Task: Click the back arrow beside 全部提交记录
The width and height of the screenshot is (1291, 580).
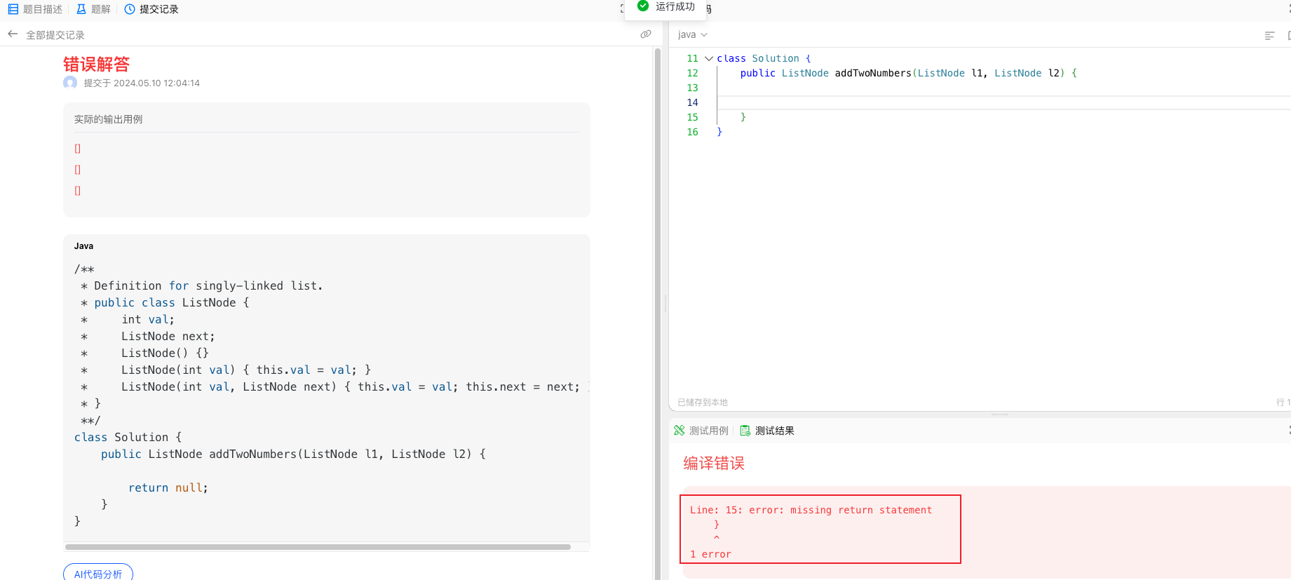Action: tap(13, 34)
